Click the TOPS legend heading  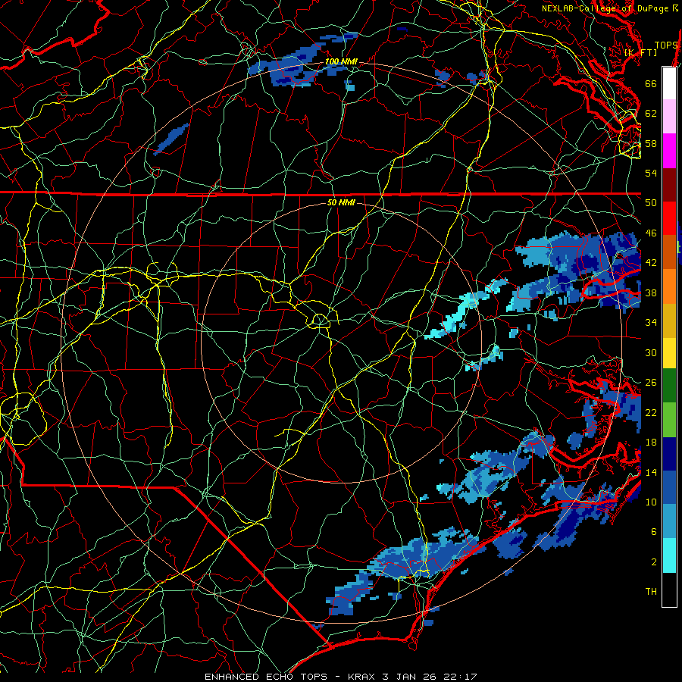(x=666, y=45)
